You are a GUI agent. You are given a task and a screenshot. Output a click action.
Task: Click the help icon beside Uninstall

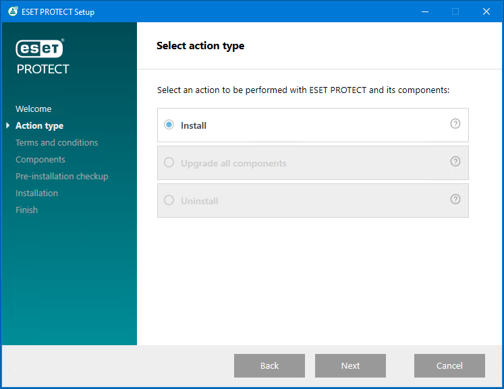[455, 200]
